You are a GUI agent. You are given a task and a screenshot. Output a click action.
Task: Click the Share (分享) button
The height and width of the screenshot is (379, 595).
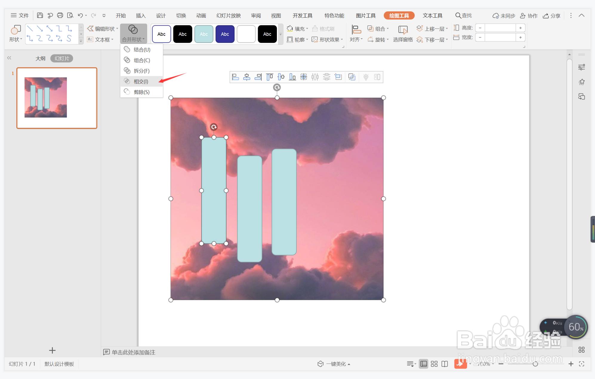tap(552, 16)
